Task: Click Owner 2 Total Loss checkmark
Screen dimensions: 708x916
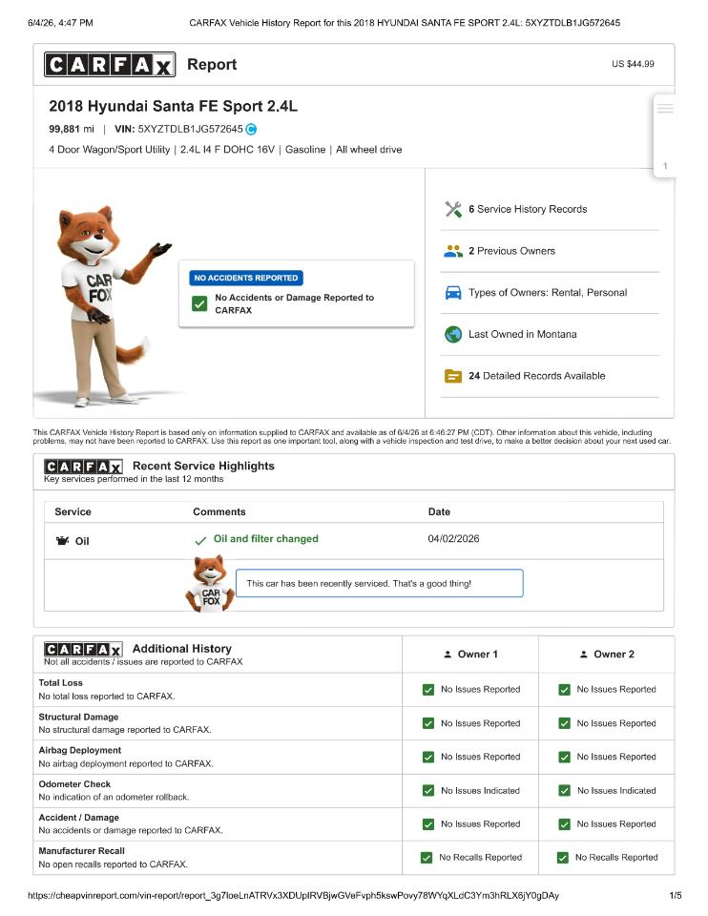Action: (x=564, y=689)
